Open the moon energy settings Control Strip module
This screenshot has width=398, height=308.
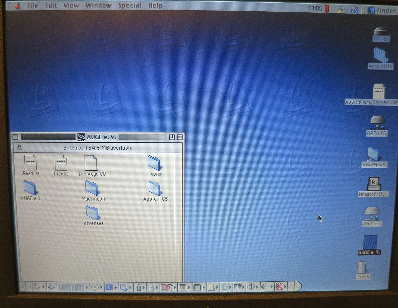tap(111, 287)
